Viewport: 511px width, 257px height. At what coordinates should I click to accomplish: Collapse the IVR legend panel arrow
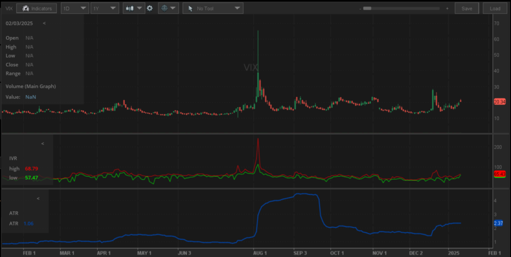click(x=42, y=144)
